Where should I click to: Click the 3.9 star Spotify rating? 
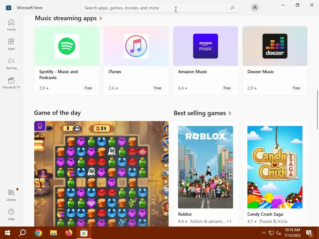[44, 88]
